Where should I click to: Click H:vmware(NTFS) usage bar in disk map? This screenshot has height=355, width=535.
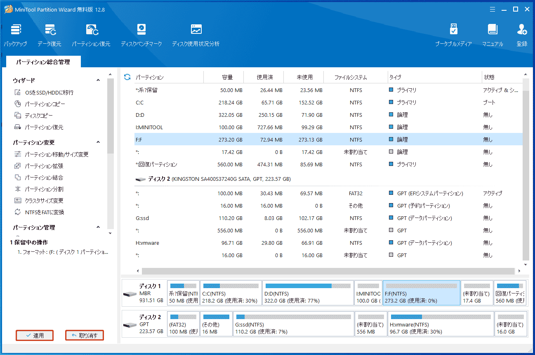441,317
